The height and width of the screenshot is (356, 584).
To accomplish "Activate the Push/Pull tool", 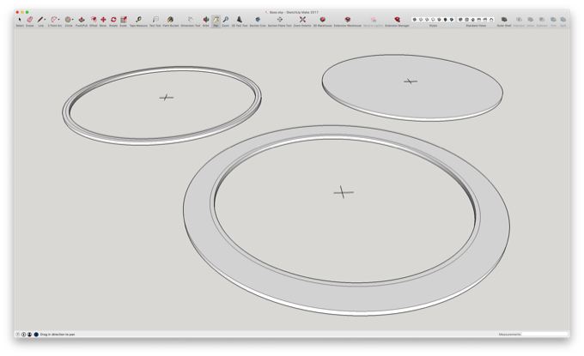I will 82,20.
